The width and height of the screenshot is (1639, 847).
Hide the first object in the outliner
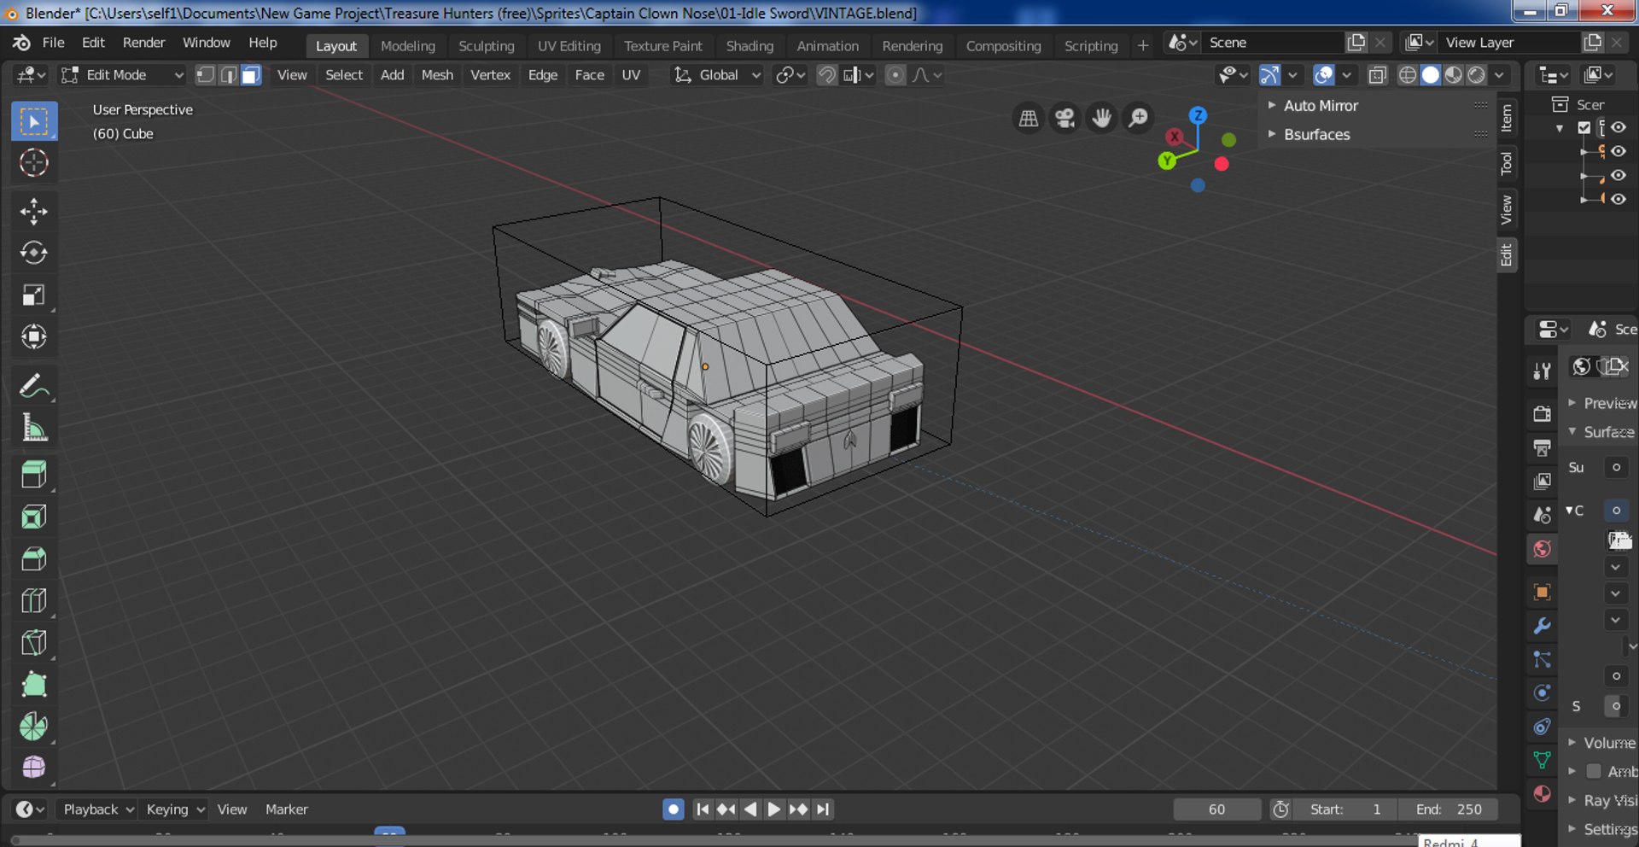point(1618,151)
